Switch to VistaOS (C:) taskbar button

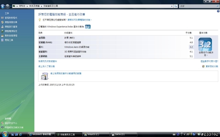click(96, 135)
